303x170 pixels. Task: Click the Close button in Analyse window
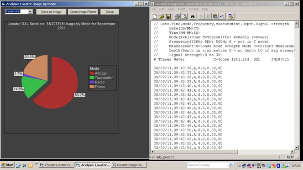pyautogui.click(x=110, y=12)
